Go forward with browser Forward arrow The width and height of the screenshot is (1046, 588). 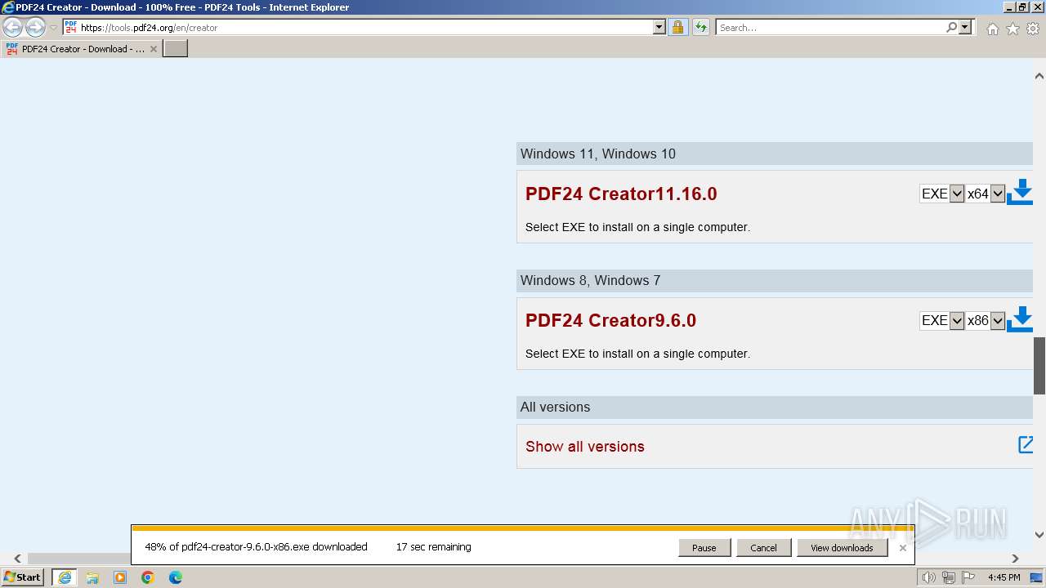[x=35, y=27]
